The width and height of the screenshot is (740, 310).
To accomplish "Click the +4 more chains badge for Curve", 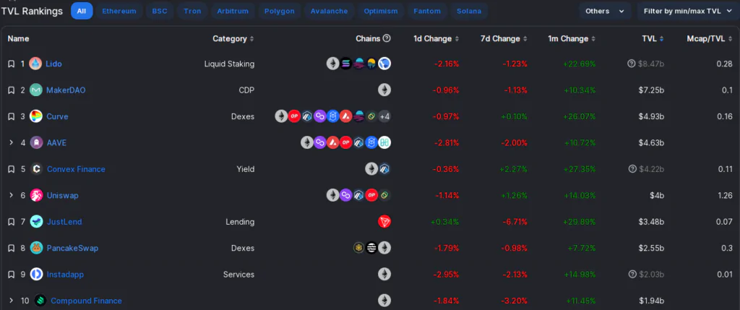I will point(384,116).
